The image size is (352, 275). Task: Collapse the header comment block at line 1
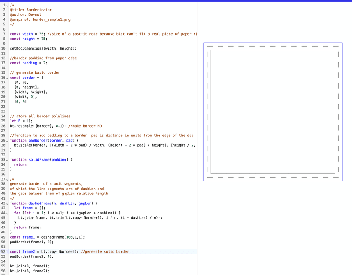click(7, 5)
